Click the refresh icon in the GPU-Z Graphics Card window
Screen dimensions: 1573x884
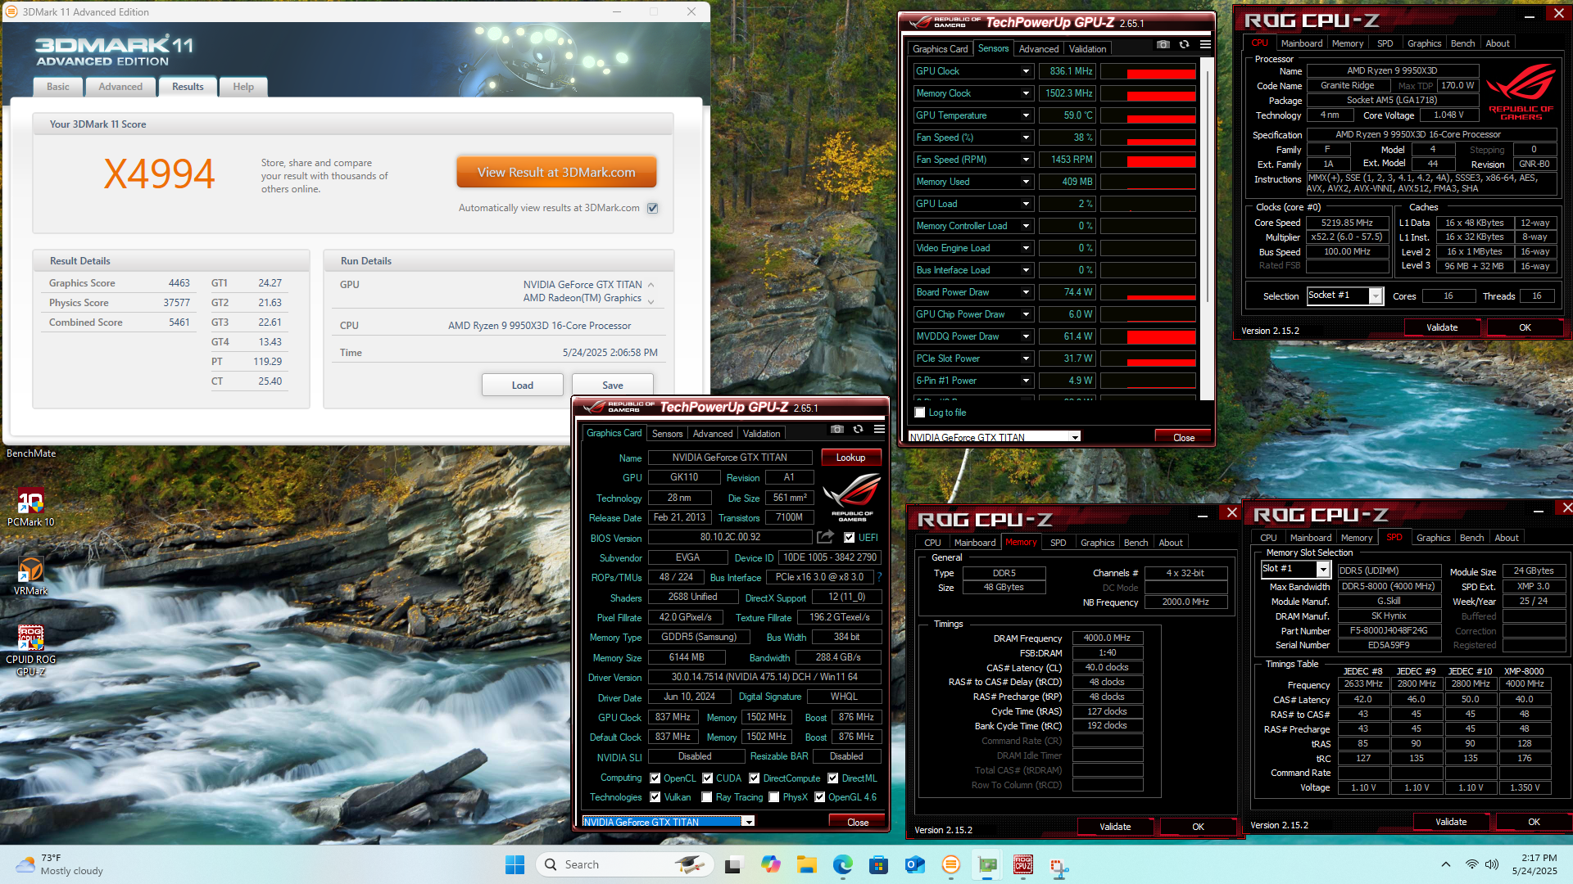coord(858,429)
